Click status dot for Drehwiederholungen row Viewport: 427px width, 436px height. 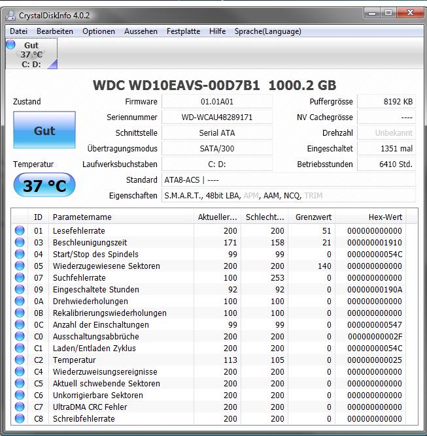click(20, 301)
